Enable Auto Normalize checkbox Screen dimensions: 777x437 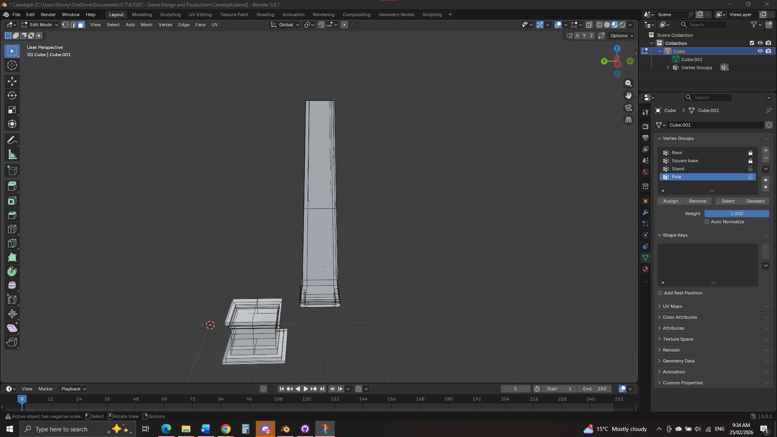pos(707,222)
